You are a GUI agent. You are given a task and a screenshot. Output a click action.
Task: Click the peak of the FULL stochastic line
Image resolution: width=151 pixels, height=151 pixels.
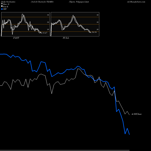(x=73, y=15)
